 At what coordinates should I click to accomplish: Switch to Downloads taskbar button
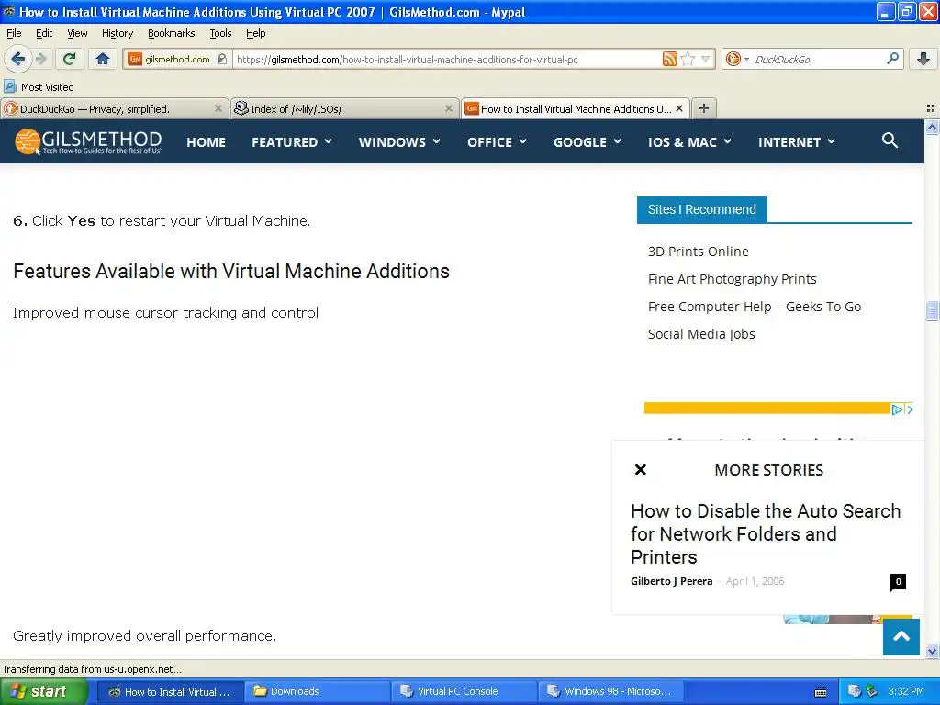(x=316, y=691)
